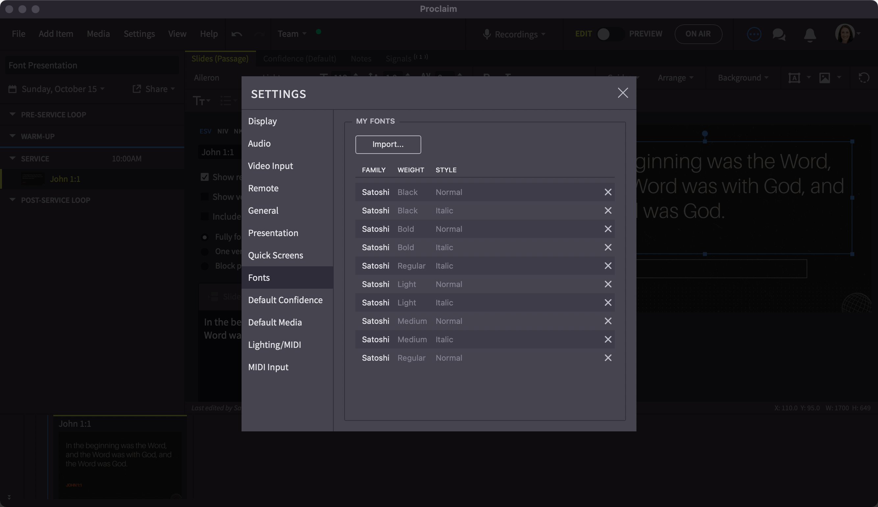Open the signals ellipsis circle icon

[x=754, y=34]
